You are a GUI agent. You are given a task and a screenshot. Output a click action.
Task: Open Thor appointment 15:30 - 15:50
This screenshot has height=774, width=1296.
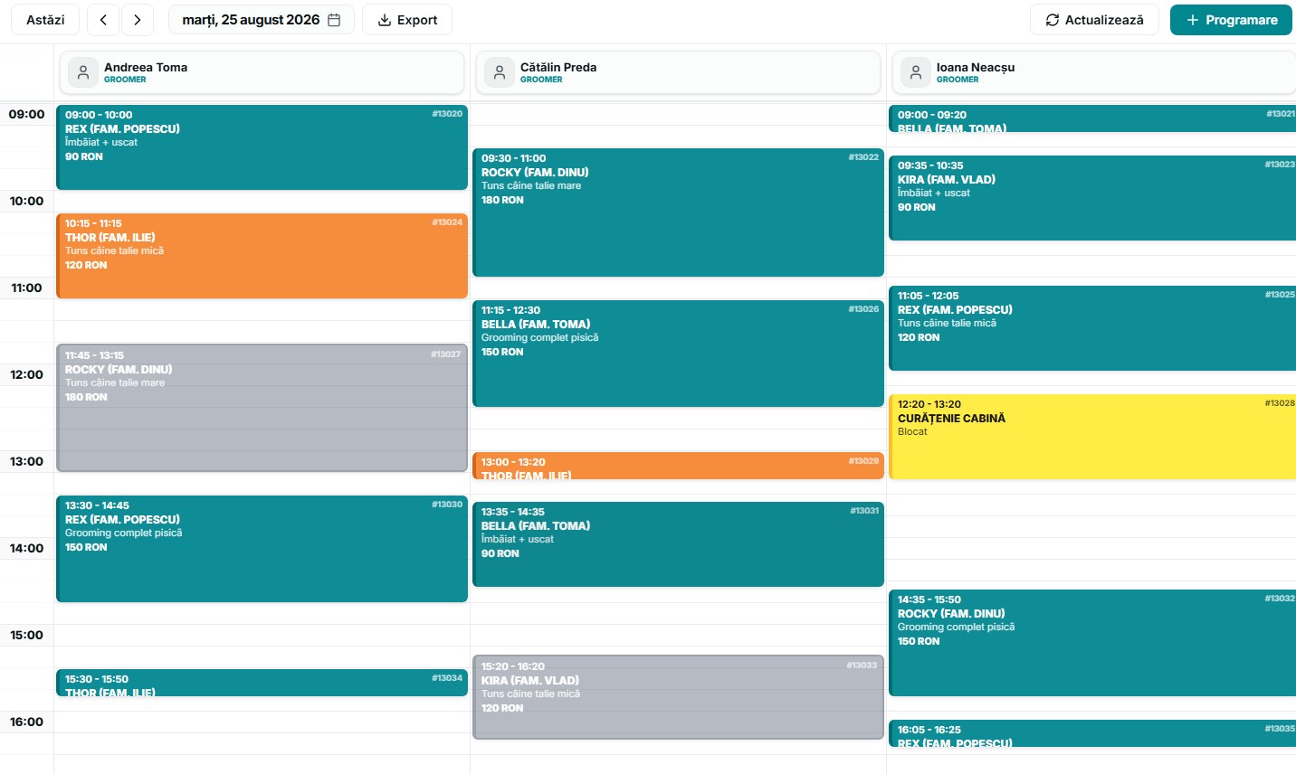(262, 683)
